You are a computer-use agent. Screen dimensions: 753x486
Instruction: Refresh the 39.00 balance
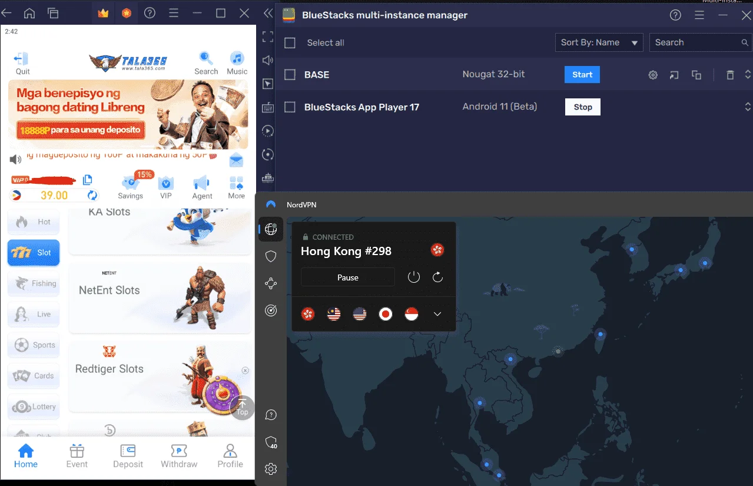coord(92,195)
